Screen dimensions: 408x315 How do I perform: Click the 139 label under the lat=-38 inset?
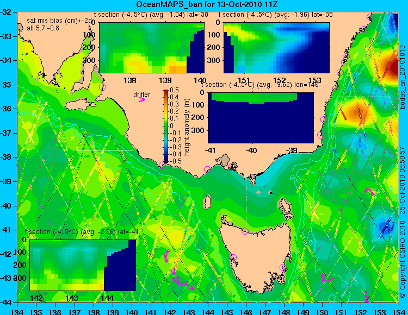pos(165,80)
